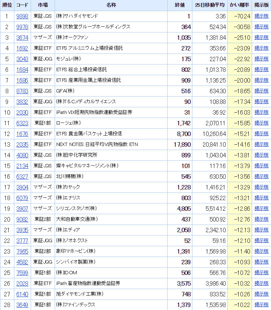Open 掲示板 link for オークファン row
Viewport: 271px width, 310px height.
[x=262, y=37]
